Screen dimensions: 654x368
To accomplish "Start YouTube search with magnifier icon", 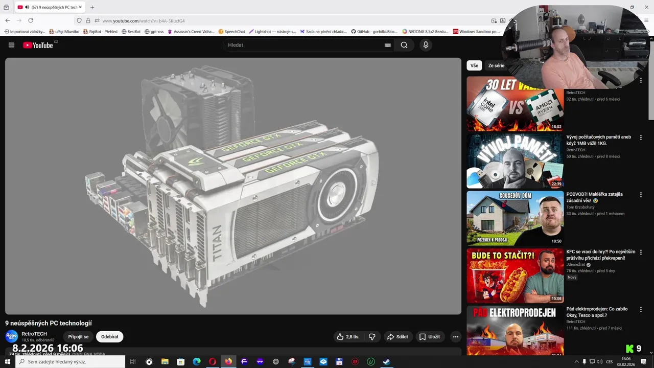I will tap(404, 45).
